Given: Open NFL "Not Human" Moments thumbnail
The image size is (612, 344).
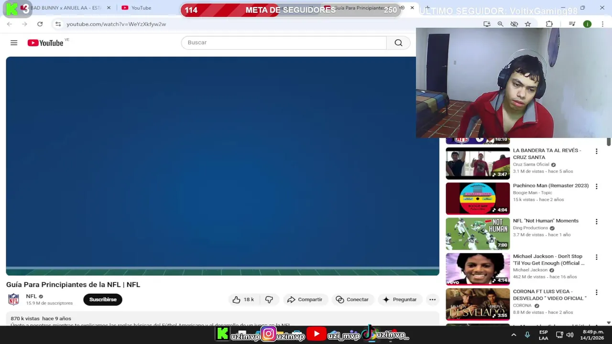Looking at the screenshot, I should [x=478, y=234].
